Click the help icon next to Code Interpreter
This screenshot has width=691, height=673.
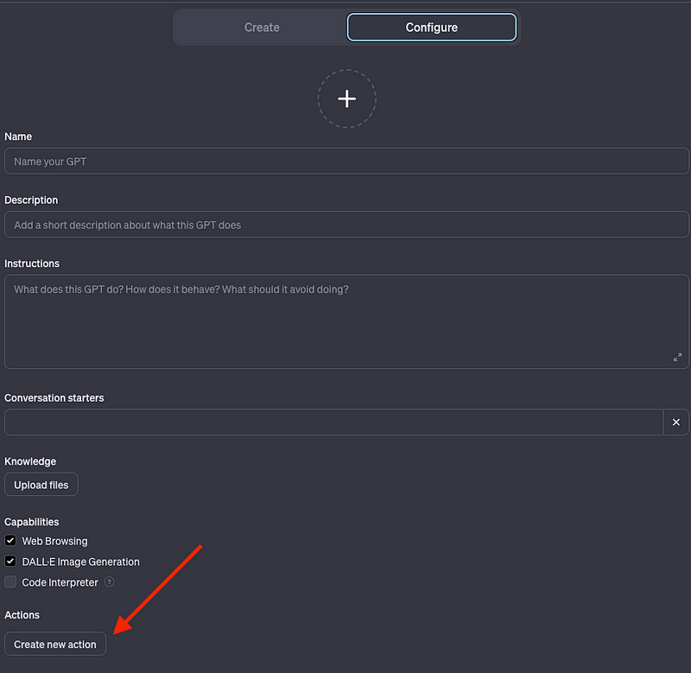pyautogui.click(x=109, y=582)
